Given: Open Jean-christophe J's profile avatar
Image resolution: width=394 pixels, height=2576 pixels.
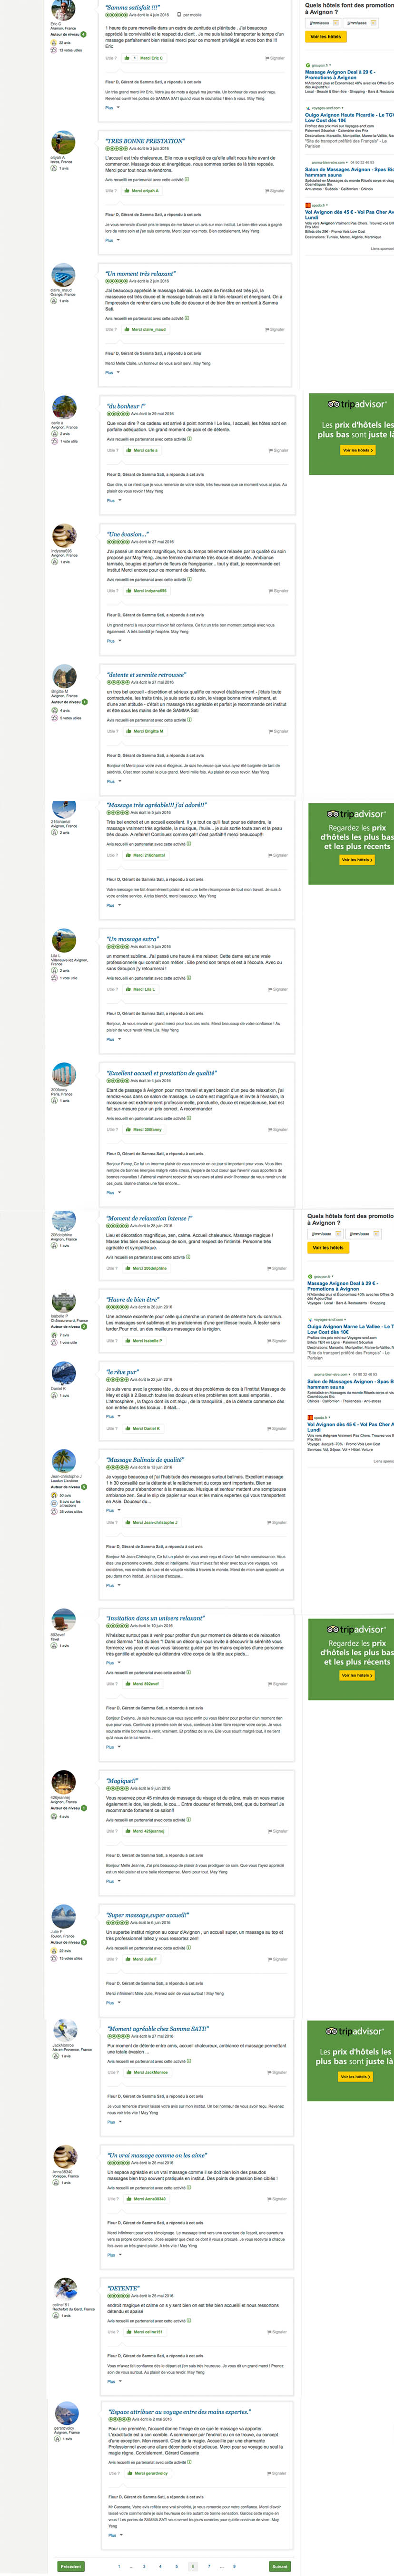Looking at the screenshot, I should pos(64,1462).
